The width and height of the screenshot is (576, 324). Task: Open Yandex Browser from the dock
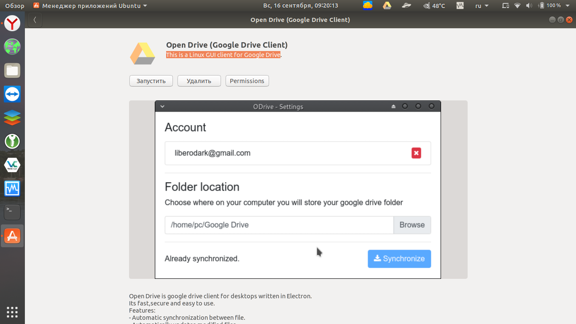coord(12,23)
